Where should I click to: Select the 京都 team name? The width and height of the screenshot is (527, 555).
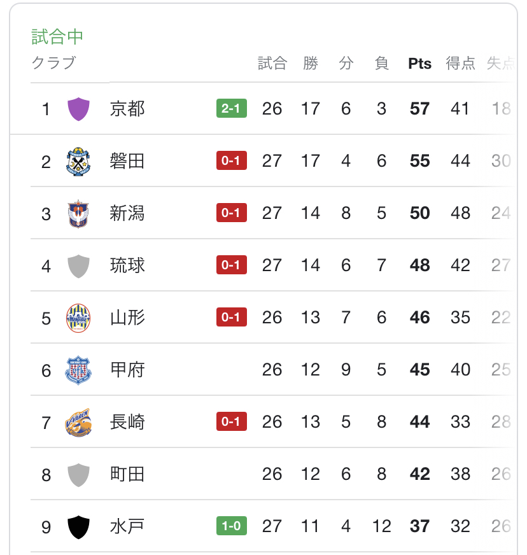(127, 109)
